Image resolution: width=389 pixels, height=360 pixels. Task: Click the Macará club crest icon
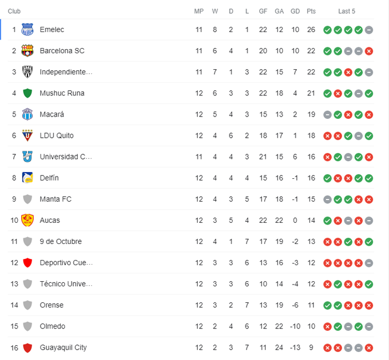tap(27, 114)
